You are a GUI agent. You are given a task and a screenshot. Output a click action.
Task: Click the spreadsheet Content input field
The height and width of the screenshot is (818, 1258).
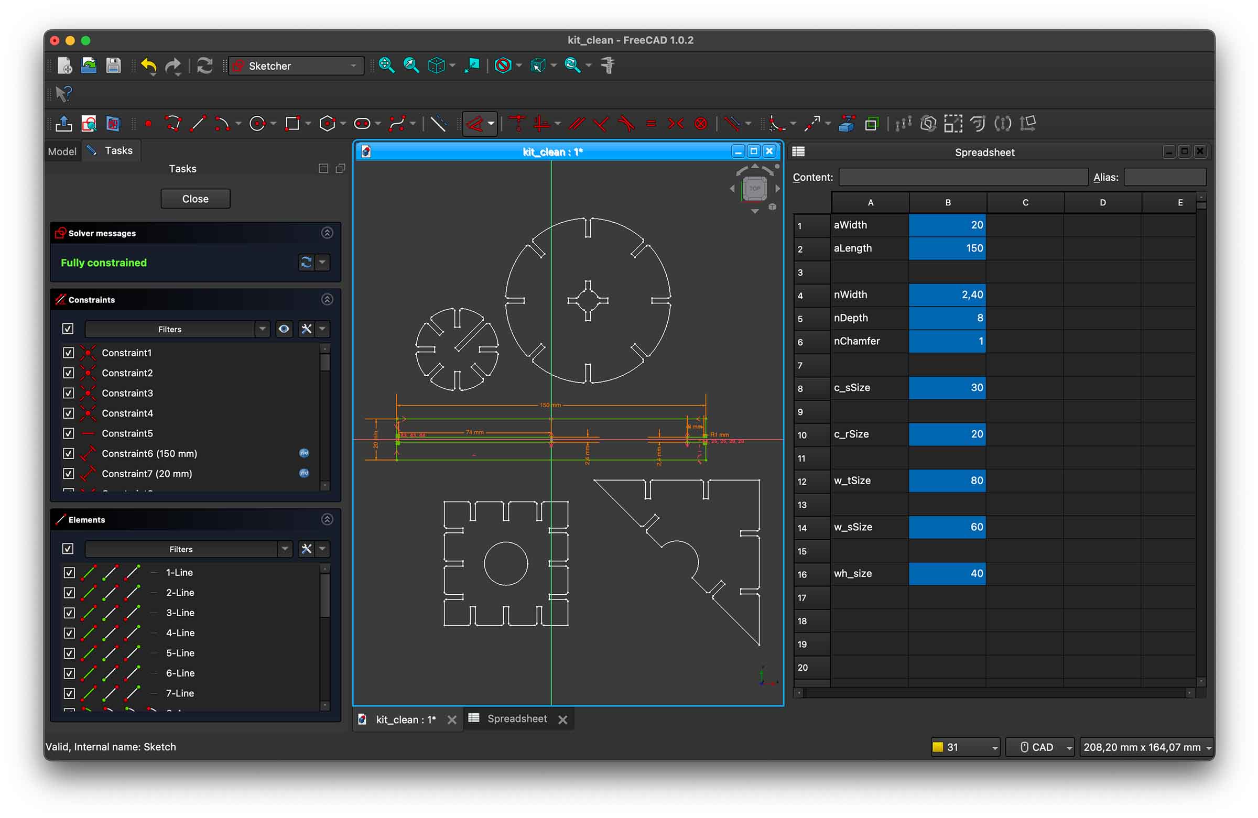962,178
